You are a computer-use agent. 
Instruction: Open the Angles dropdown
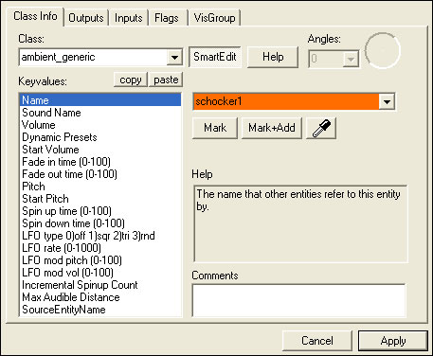[351, 59]
